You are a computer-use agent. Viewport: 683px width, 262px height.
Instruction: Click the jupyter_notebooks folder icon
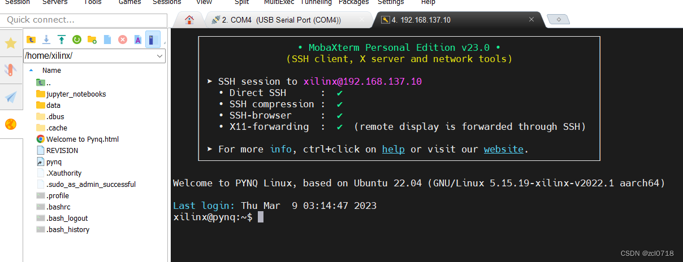(x=41, y=94)
